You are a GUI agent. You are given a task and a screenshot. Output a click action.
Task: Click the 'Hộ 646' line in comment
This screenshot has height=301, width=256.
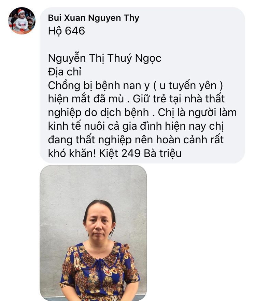pyautogui.click(x=67, y=31)
